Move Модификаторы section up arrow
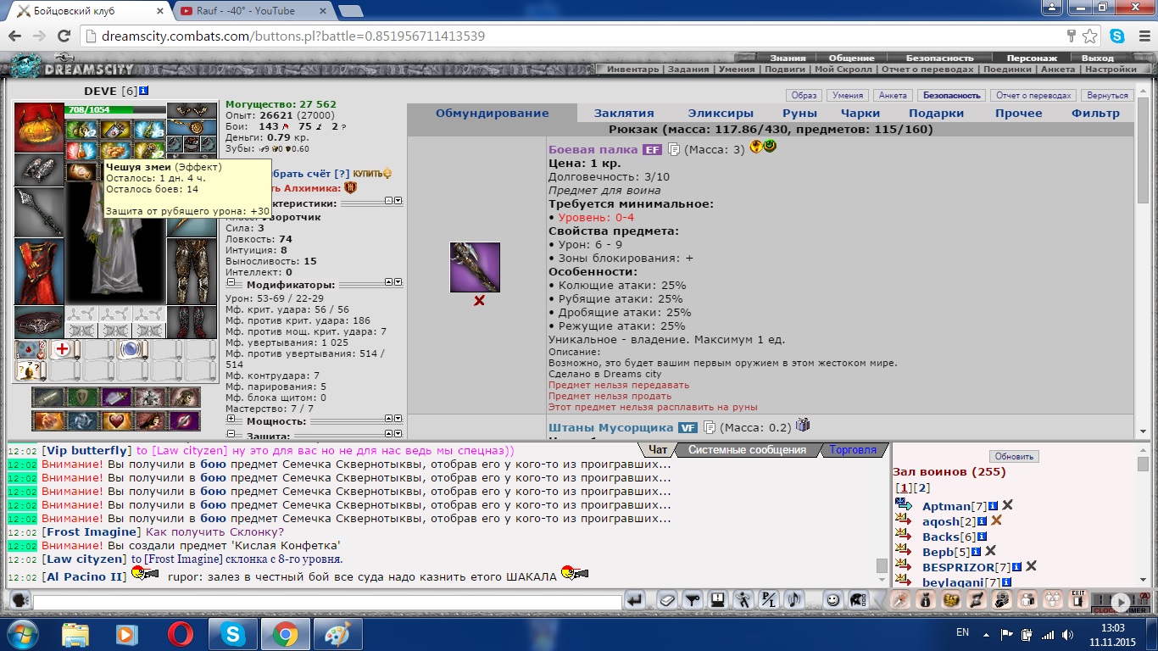The width and height of the screenshot is (1158, 651). pos(388,283)
